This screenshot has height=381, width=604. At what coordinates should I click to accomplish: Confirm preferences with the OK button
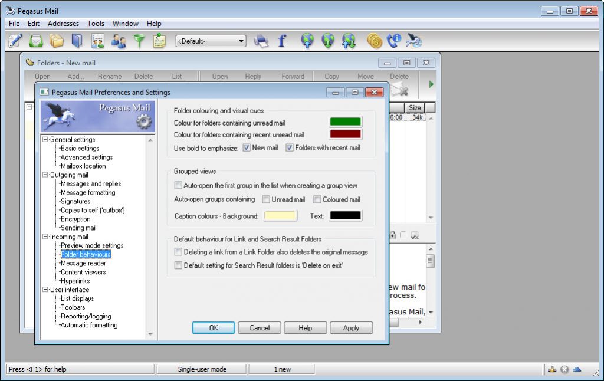pos(214,328)
